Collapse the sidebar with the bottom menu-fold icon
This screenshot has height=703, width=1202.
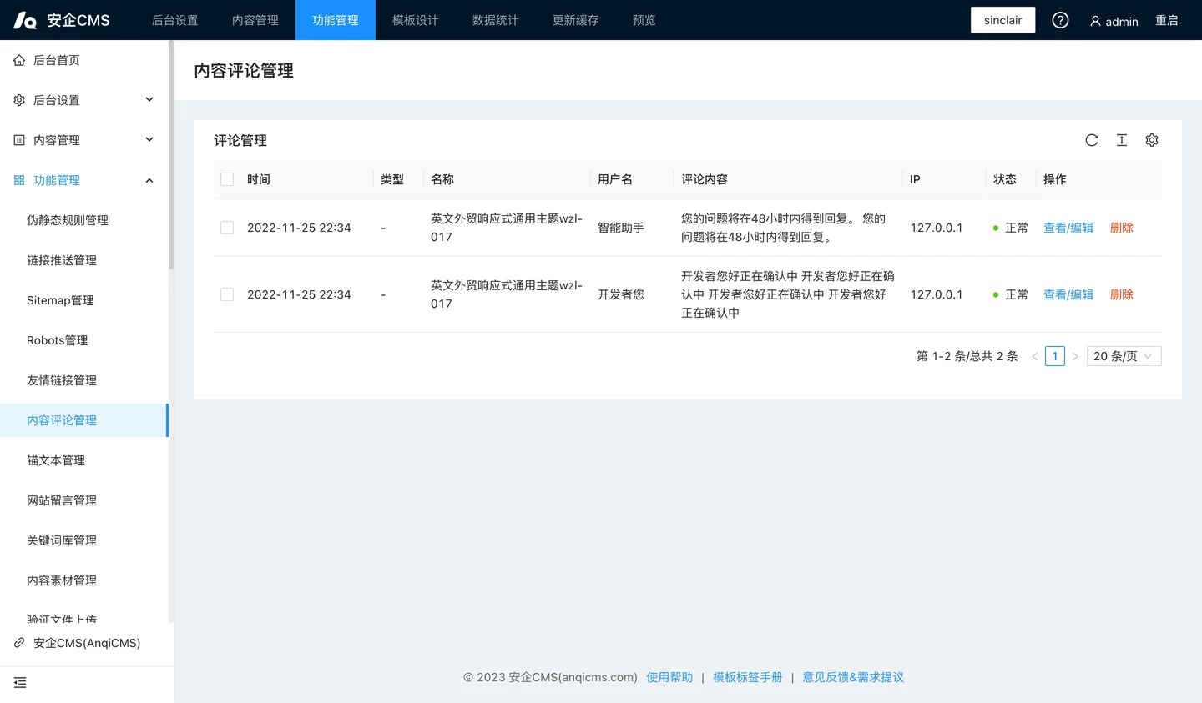20,683
